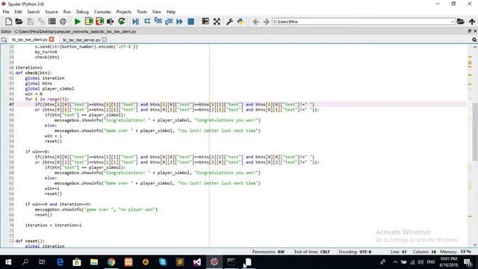This screenshot has height=269, width=478.
Task: Open the Consoles menu
Action: [x=102, y=12]
